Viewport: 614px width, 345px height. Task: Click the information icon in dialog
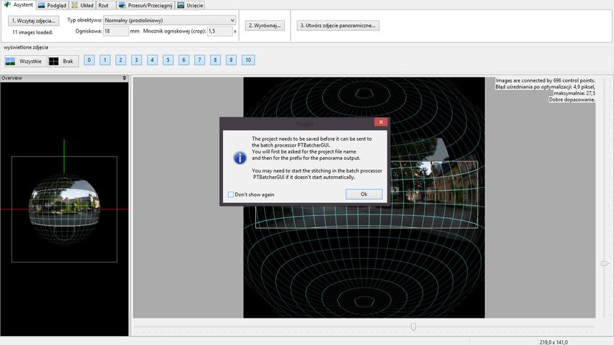click(240, 158)
